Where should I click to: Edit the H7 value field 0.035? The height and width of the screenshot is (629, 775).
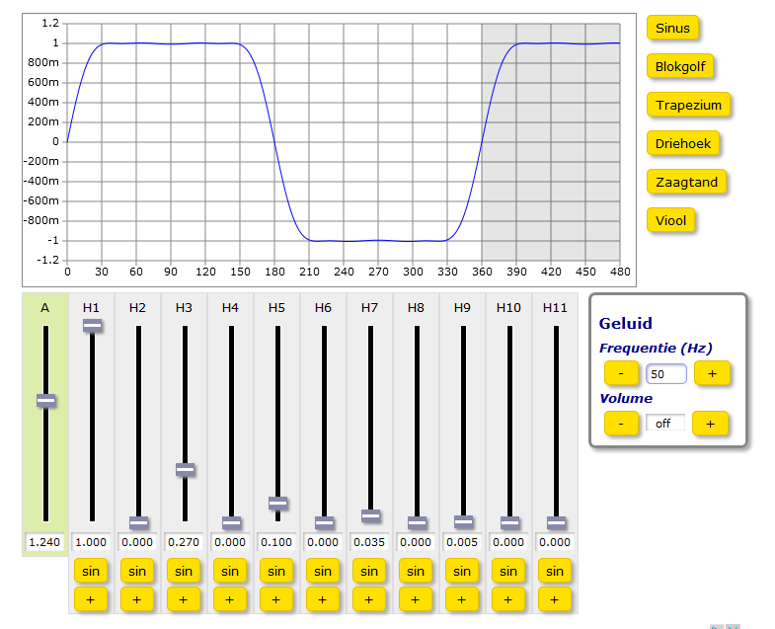[x=369, y=542]
